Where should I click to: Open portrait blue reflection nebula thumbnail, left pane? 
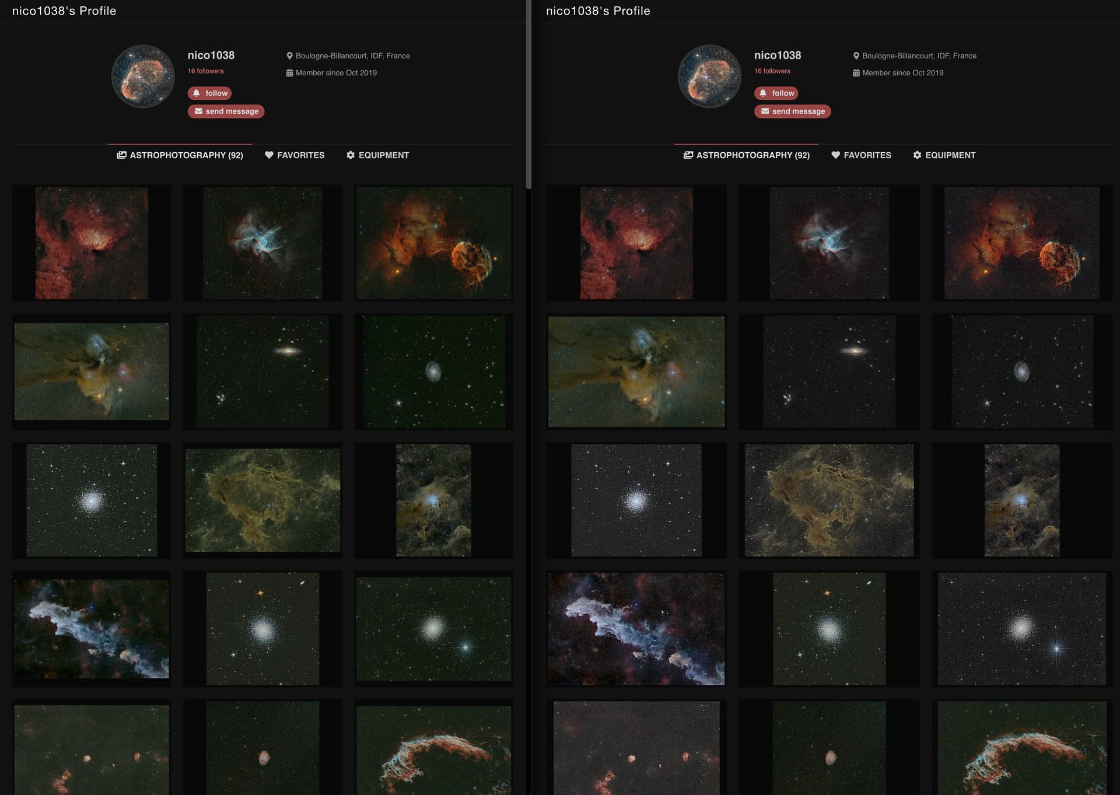click(433, 500)
